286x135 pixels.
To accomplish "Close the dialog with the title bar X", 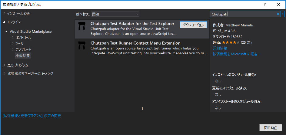I will [x=278, y=5].
